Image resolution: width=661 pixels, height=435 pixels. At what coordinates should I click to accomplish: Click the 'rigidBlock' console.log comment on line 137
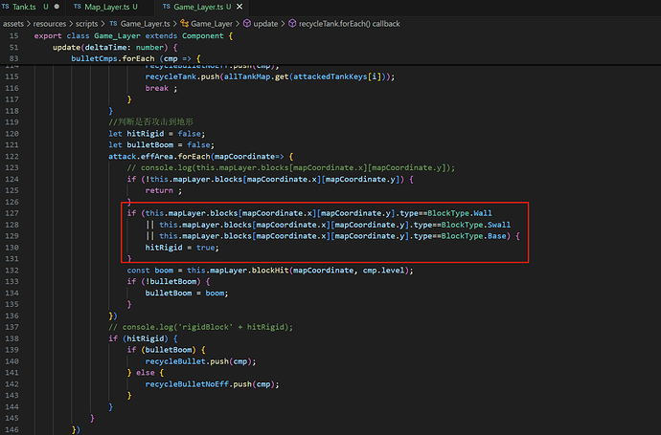point(200,327)
